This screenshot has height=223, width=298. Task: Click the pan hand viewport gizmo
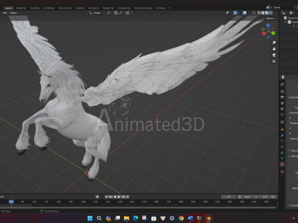pos(274,49)
